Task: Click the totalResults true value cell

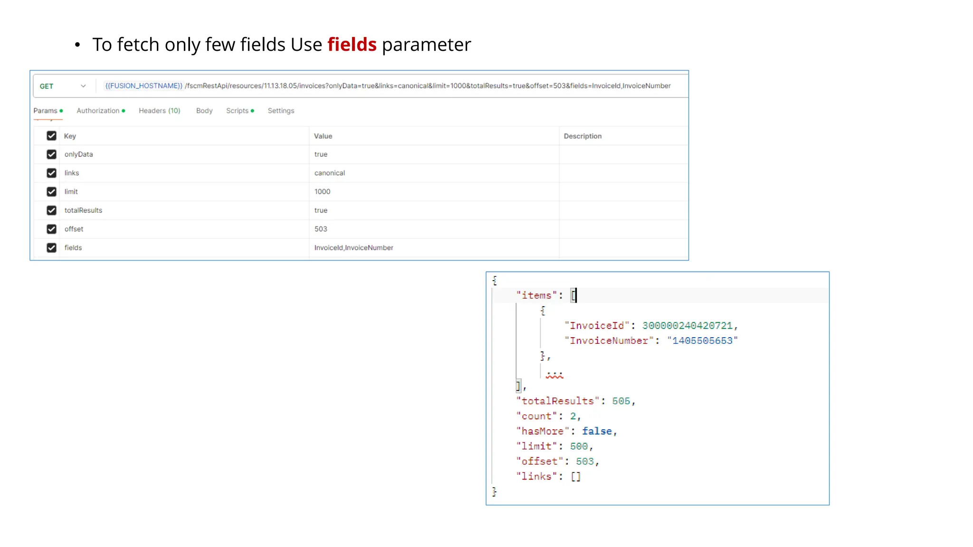Action: tap(434, 210)
